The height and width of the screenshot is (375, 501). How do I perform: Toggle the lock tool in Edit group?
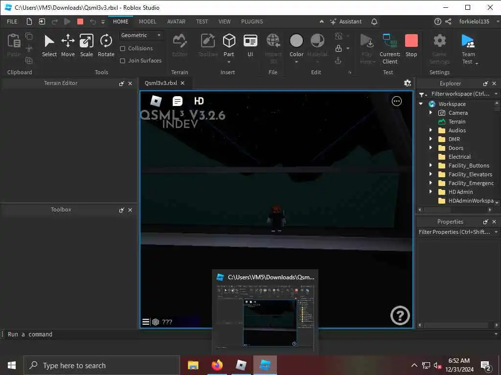click(339, 48)
